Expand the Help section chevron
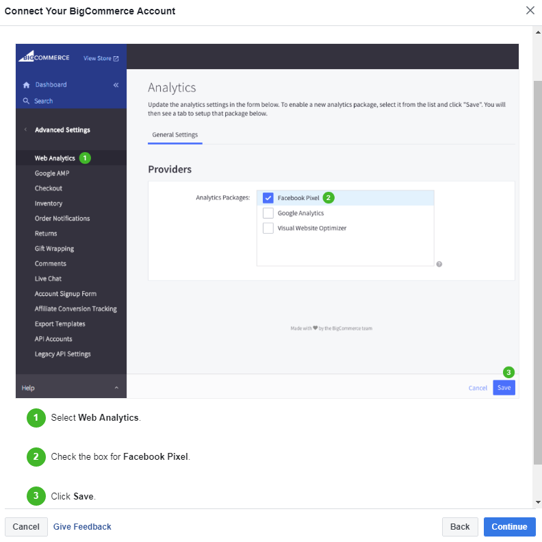 [116, 388]
